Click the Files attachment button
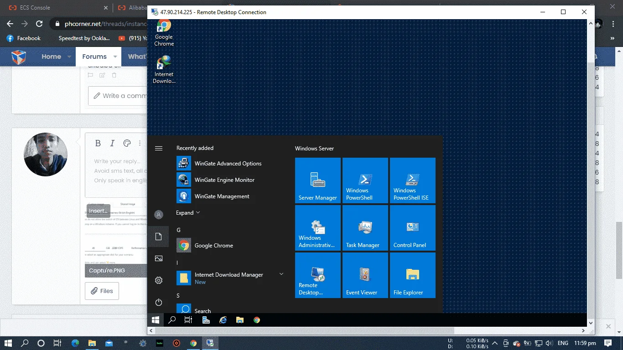623x350 pixels. coord(102,291)
